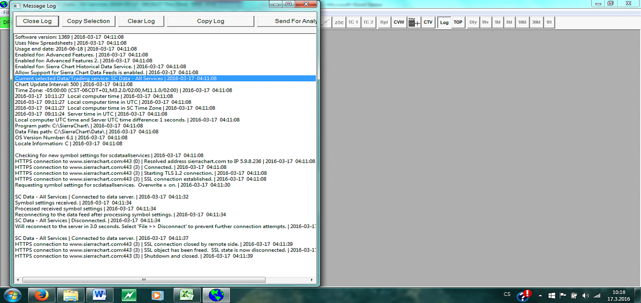Screen dimensions: 641x303
Task: Click the Send For Analysis button
Action: 288,21
